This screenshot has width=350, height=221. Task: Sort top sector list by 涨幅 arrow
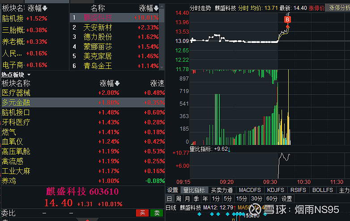45,8
